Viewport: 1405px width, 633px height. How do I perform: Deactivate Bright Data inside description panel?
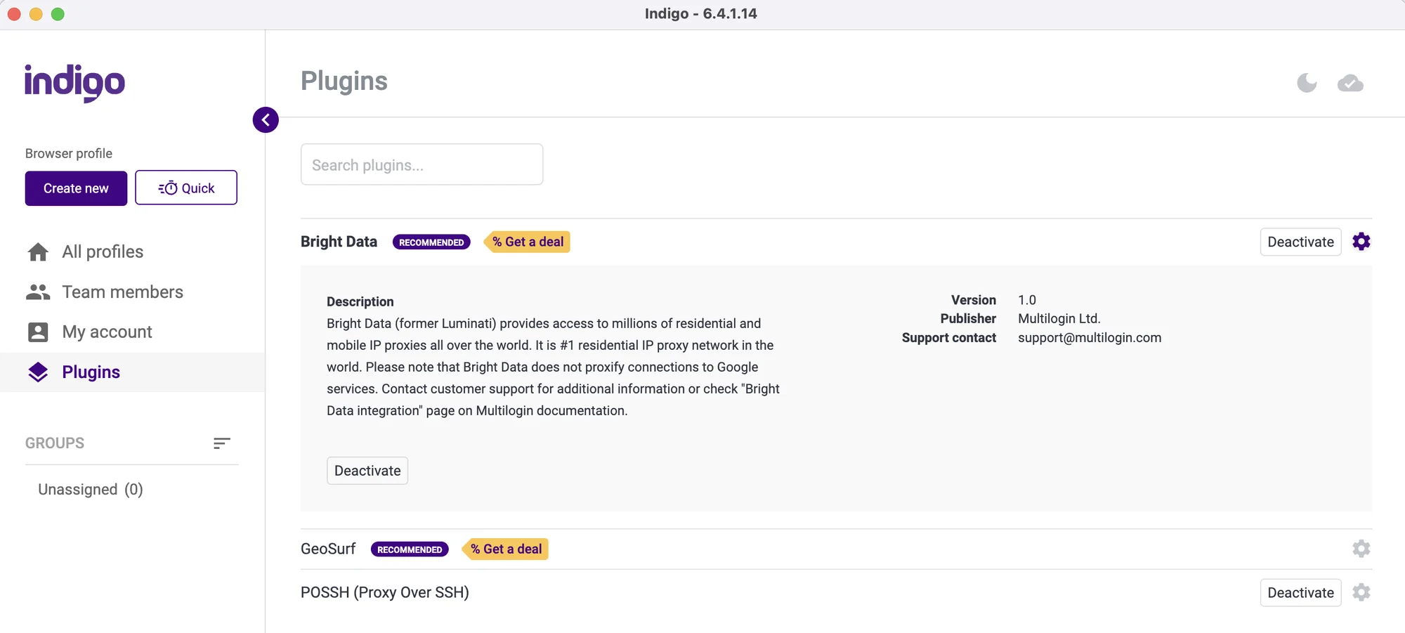click(367, 471)
